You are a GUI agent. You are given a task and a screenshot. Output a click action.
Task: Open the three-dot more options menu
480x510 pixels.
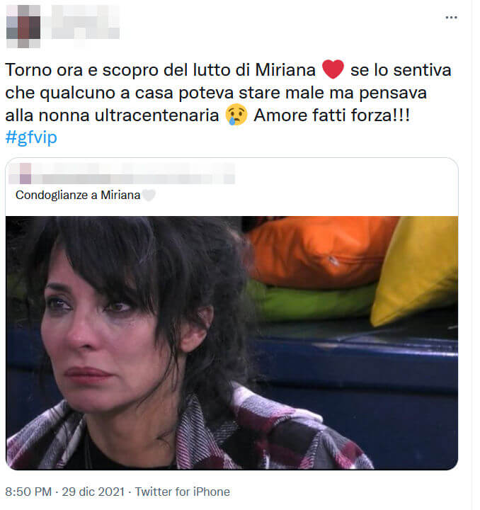(x=451, y=18)
